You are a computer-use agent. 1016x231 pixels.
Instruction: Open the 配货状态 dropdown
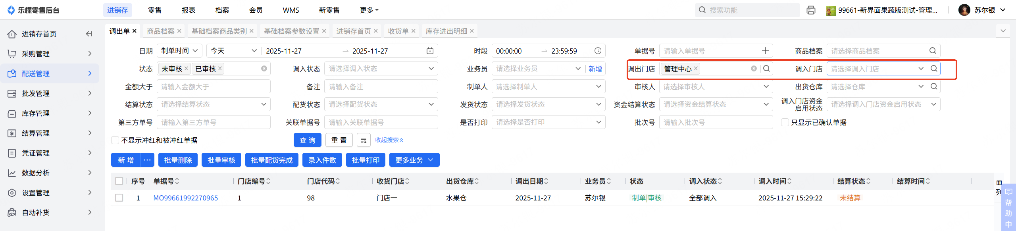pos(381,104)
